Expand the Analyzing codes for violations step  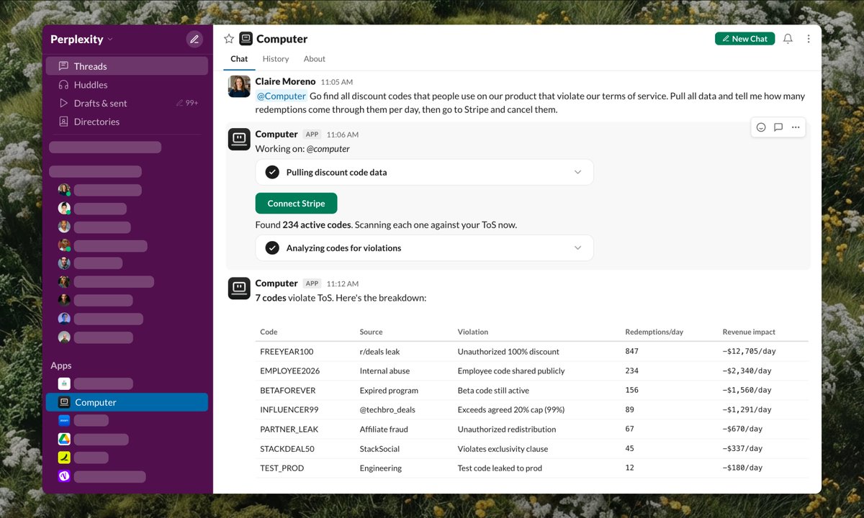(577, 248)
